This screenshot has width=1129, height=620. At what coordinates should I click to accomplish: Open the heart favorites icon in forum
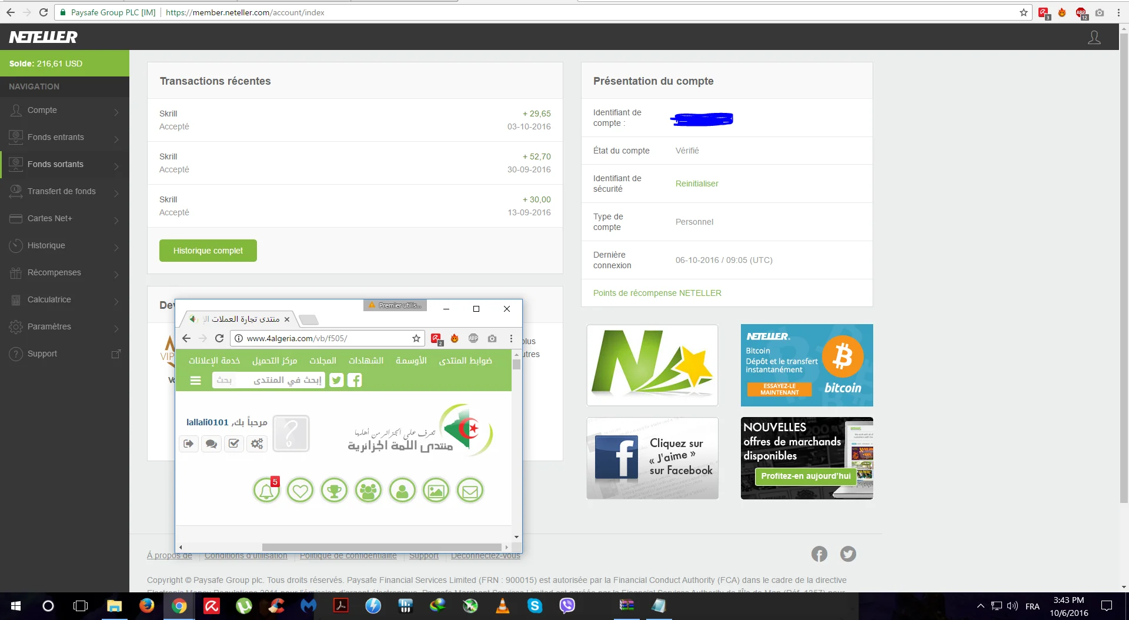[x=300, y=491]
